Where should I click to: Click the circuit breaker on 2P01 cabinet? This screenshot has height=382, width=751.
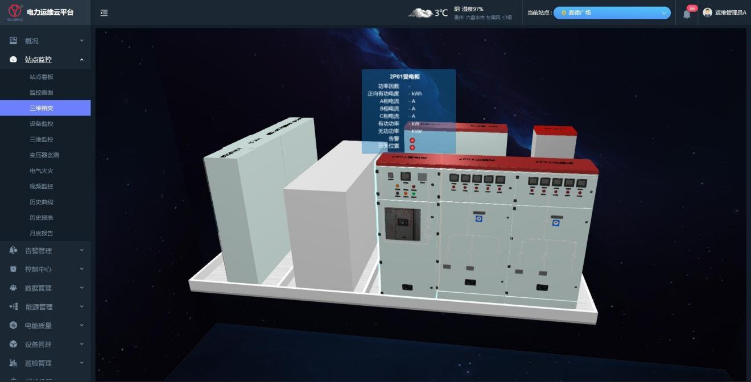pyautogui.click(x=403, y=223)
